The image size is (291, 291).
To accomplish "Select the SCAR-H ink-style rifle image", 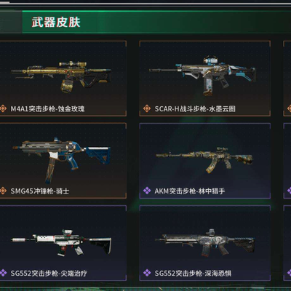I will pos(202,76).
